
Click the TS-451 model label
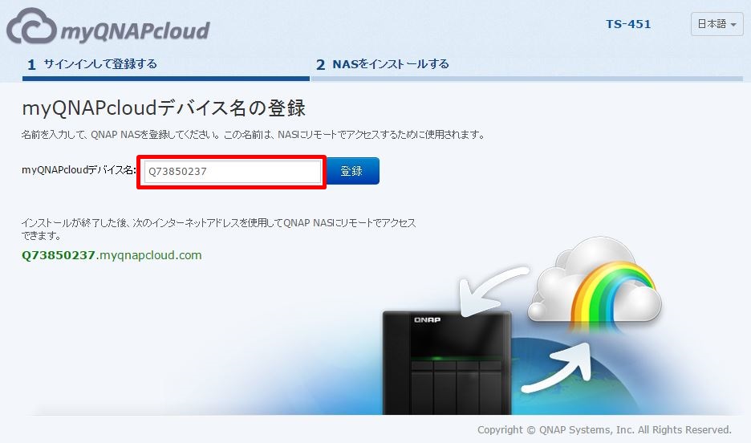point(628,24)
